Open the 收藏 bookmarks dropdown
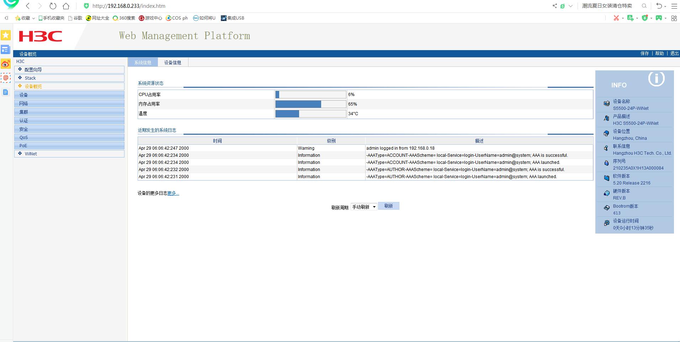 click(25, 18)
